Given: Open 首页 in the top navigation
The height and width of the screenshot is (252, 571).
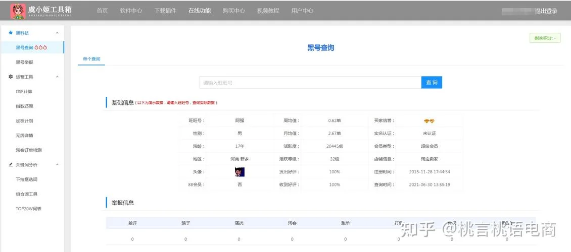Looking at the screenshot, I should tap(103, 11).
